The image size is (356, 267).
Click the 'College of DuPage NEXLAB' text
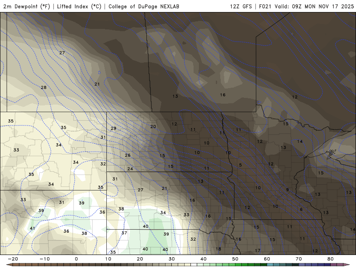(x=144, y=6)
